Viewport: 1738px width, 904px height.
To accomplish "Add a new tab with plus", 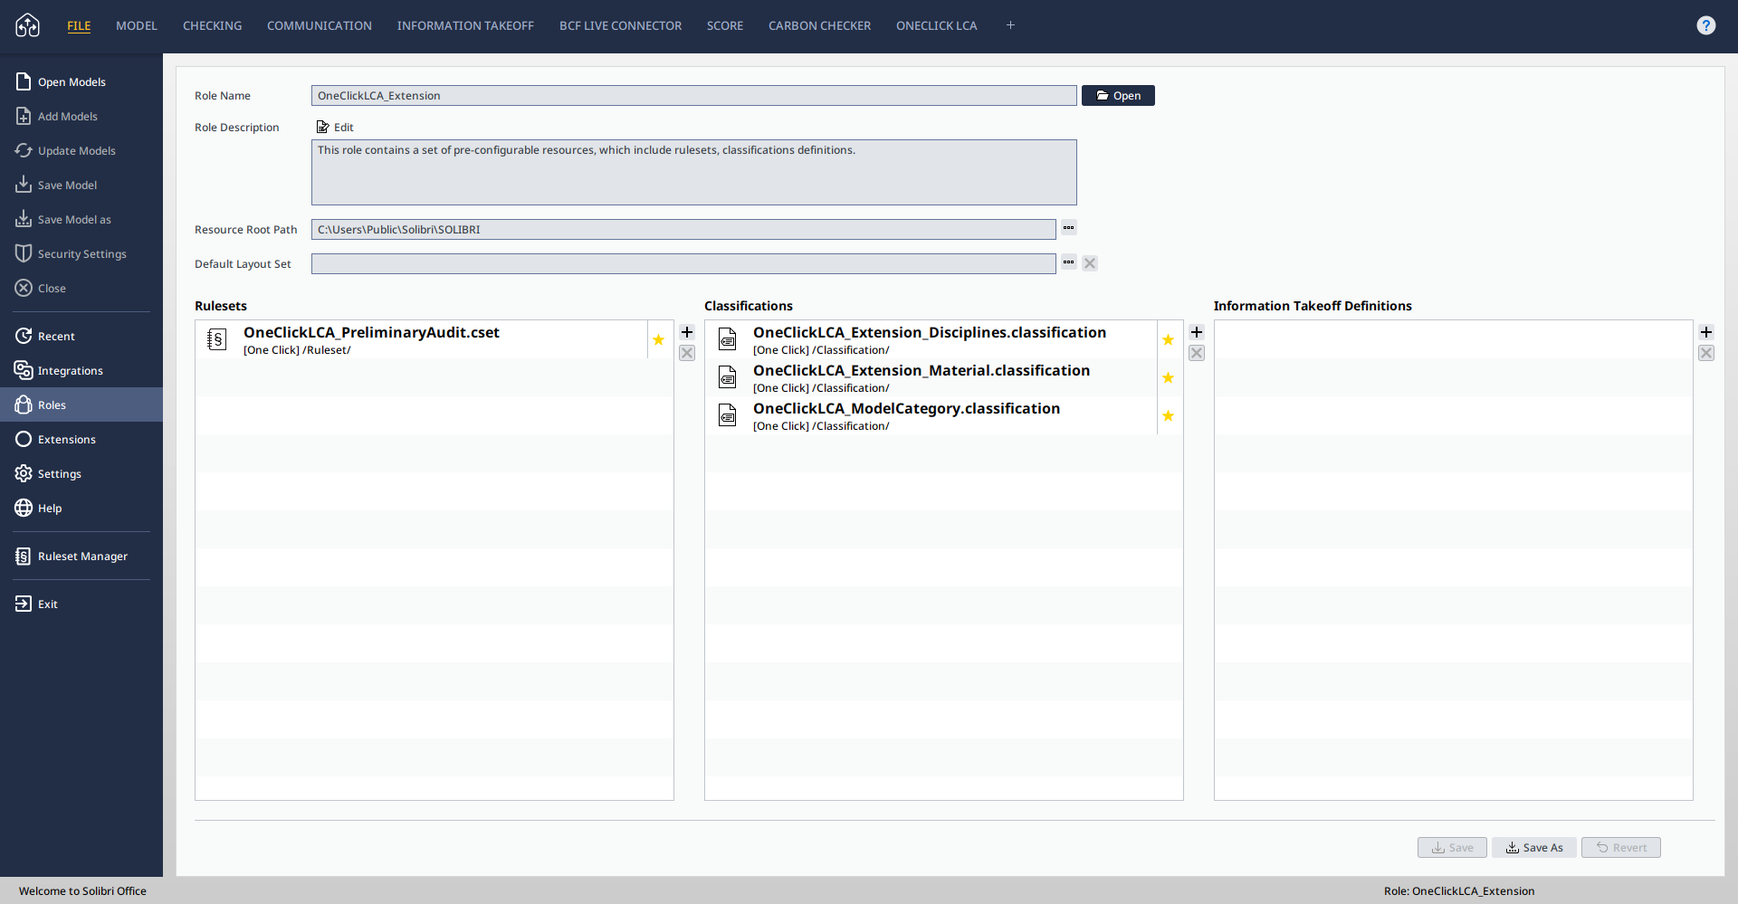I will click(1010, 25).
